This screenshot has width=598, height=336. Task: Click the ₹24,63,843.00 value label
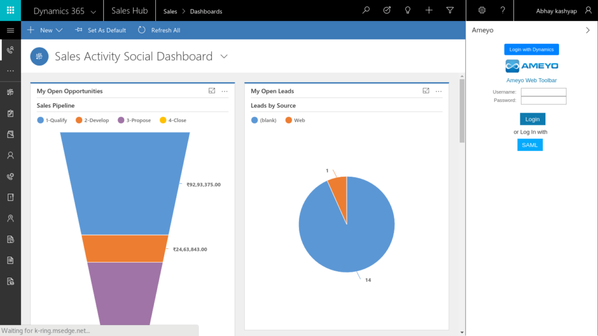(190, 249)
